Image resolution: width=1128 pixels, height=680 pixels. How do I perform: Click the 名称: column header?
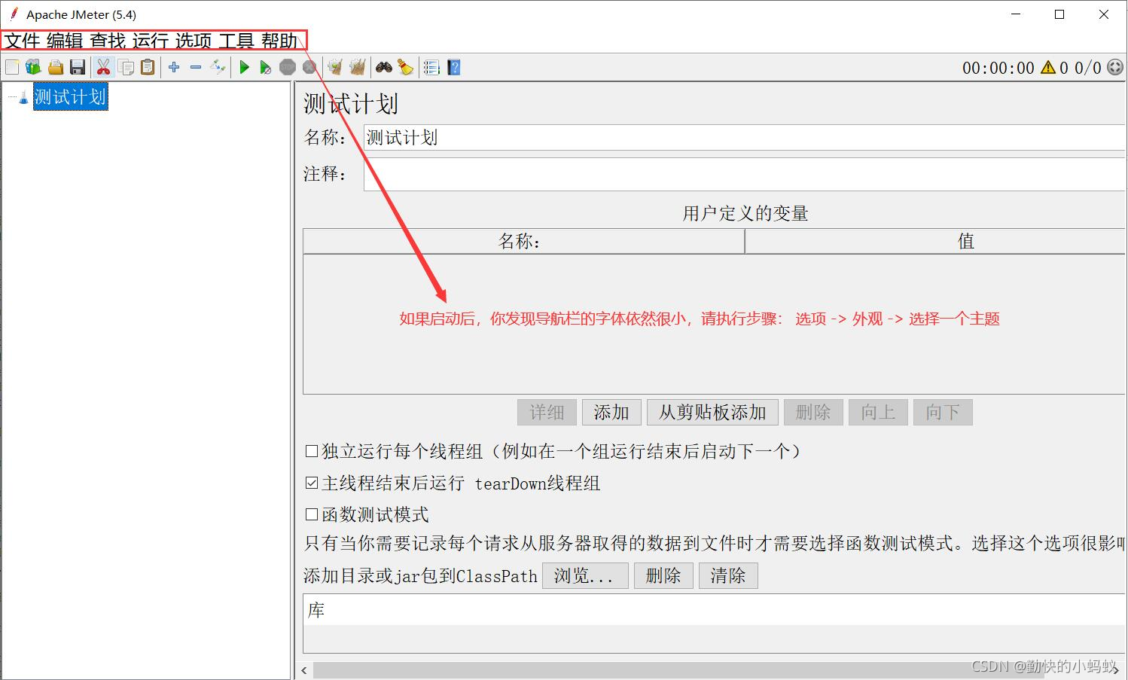524,241
